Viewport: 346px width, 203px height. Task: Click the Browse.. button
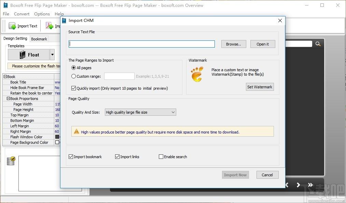tap(234, 44)
